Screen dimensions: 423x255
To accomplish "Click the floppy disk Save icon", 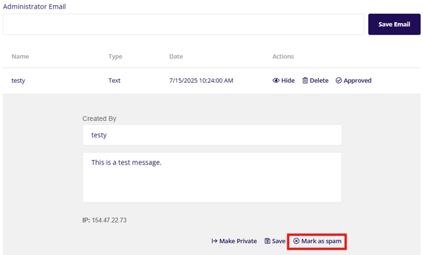I will pos(268,241).
